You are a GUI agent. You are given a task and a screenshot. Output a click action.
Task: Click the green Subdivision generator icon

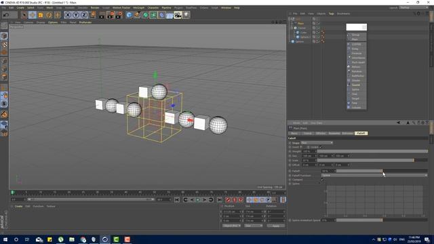point(145,15)
